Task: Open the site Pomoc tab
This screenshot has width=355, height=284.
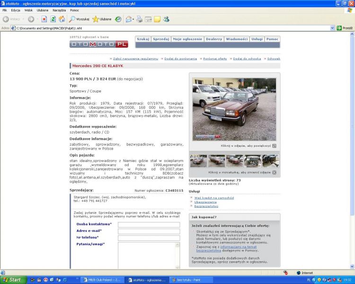Action: [x=272, y=39]
